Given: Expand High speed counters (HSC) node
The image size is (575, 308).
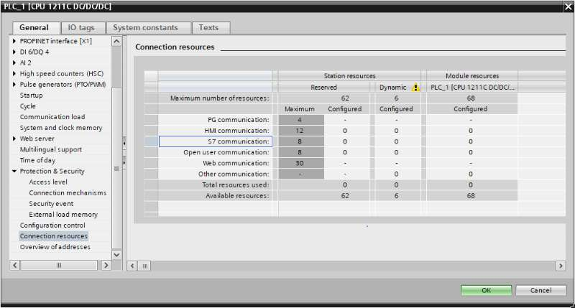Looking at the screenshot, I should (14, 73).
